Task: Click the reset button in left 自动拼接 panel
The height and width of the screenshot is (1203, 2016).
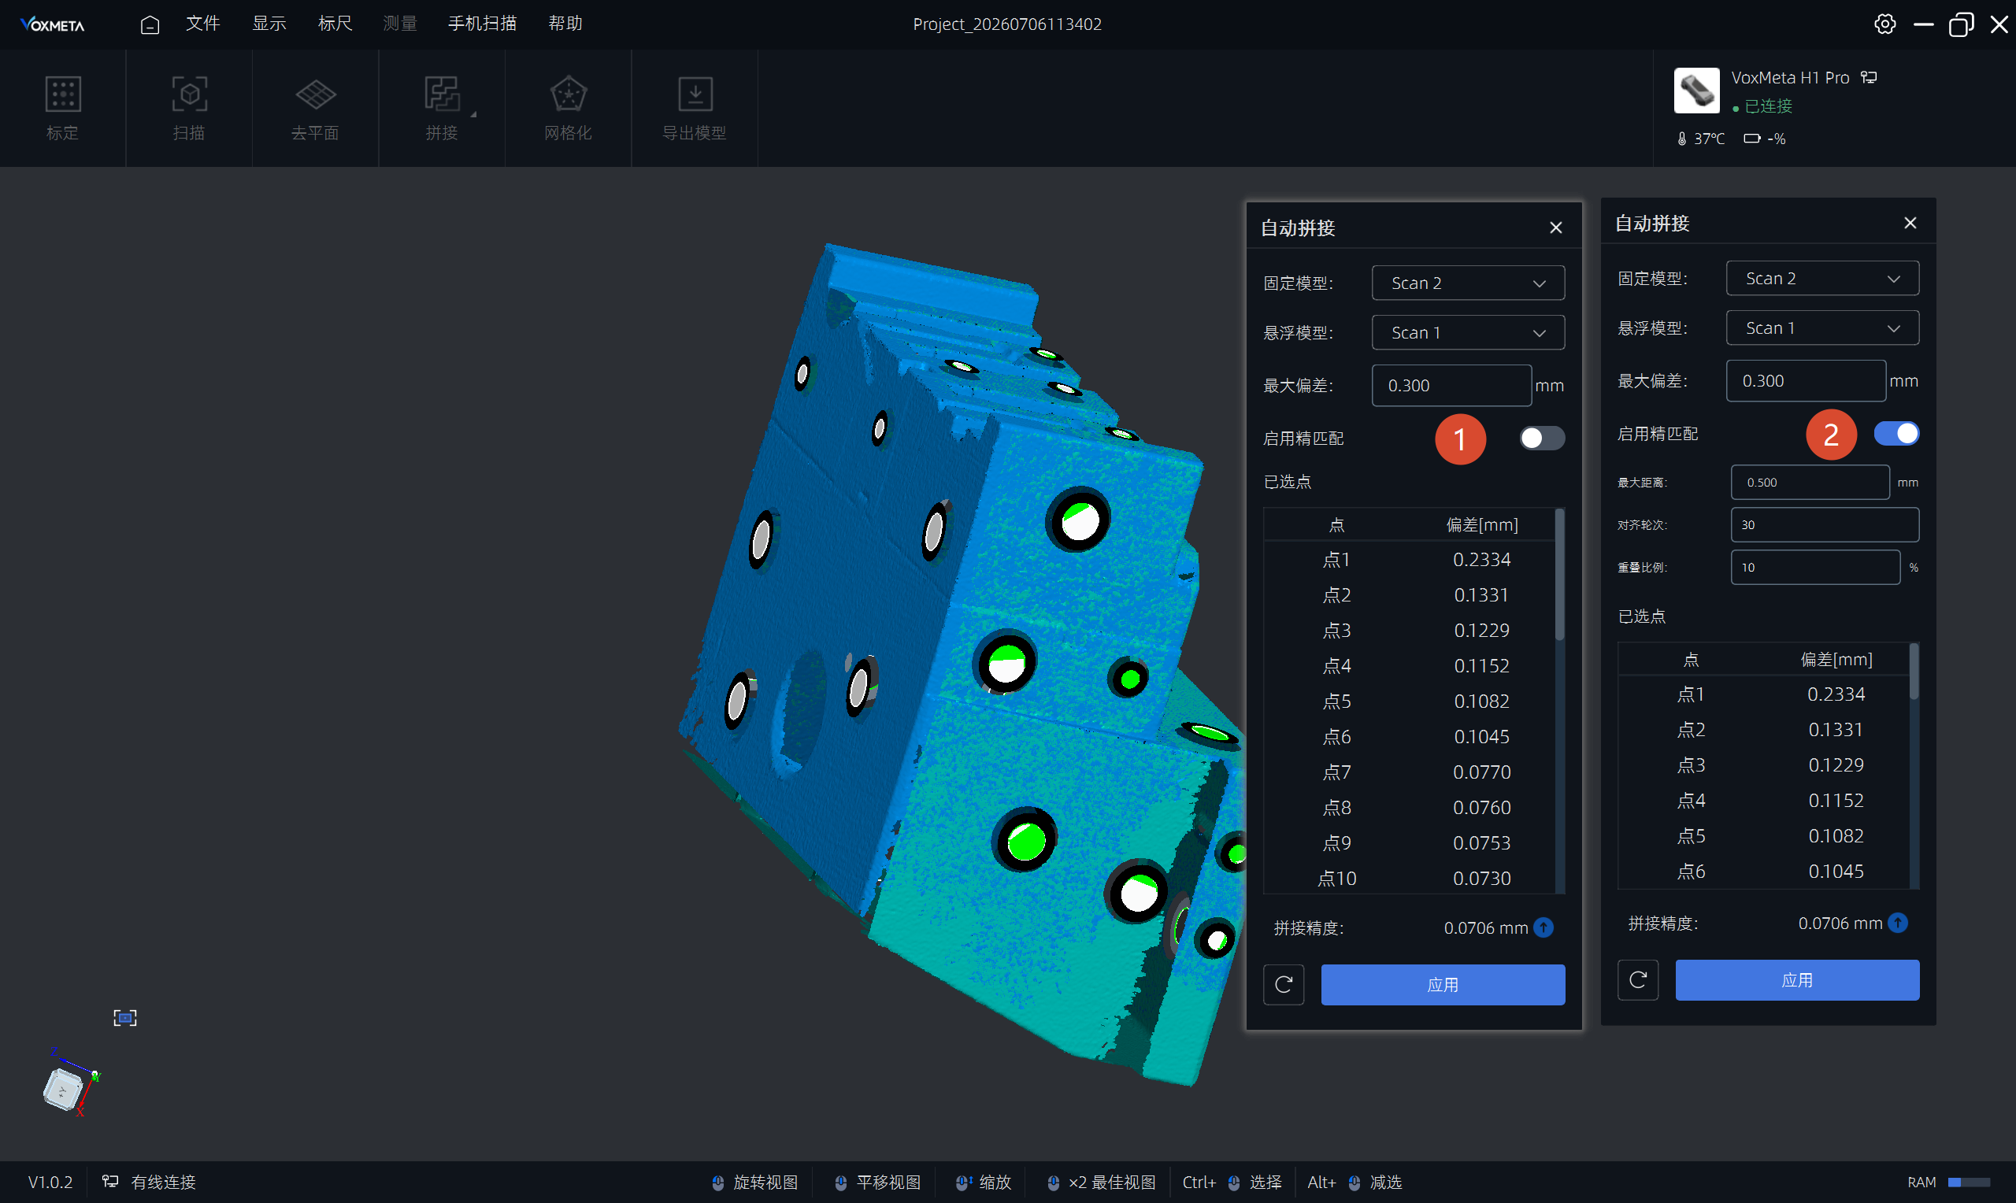Action: pyautogui.click(x=1283, y=984)
